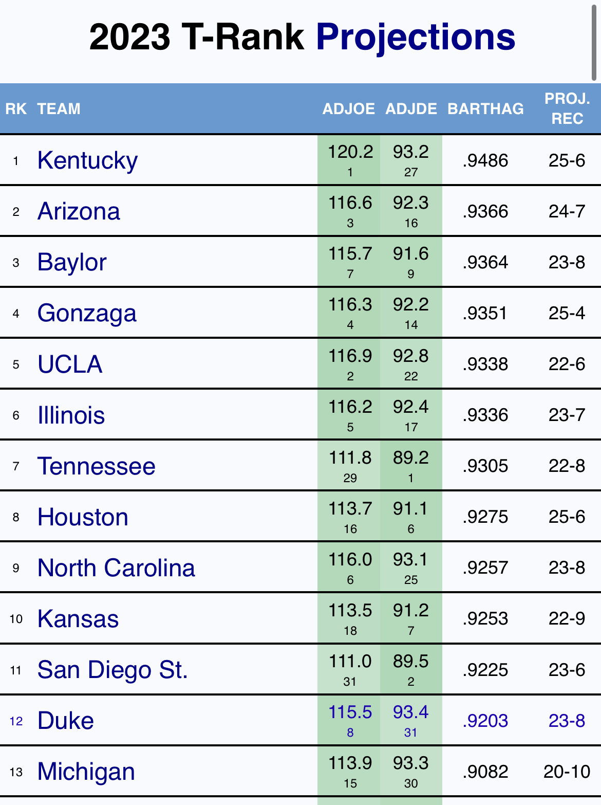Sort by the ADJDE column header
This screenshot has height=805, width=601.
[x=411, y=109]
